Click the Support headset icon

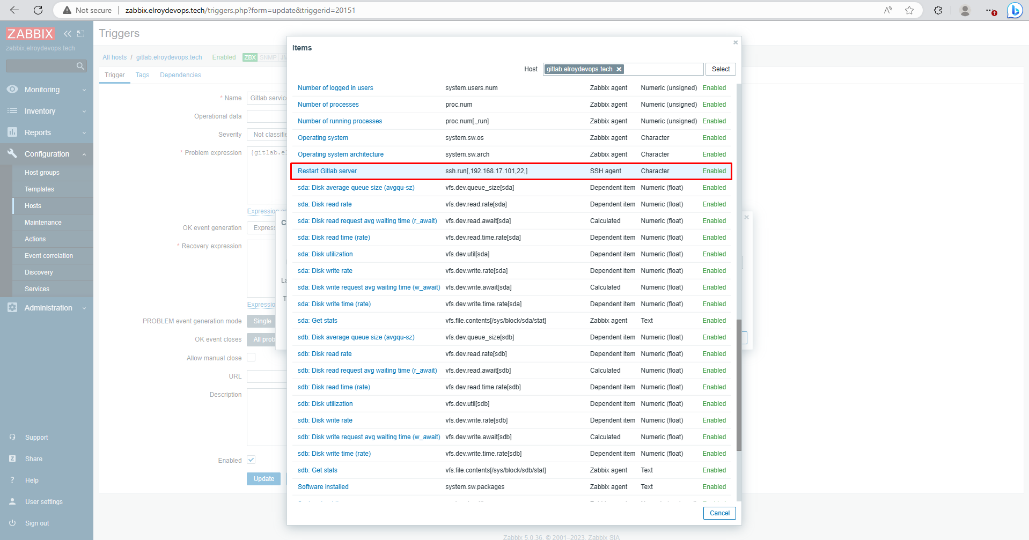pyautogui.click(x=12, y=438)
